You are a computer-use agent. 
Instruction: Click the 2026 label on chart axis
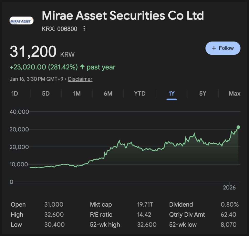coord(229,188)
